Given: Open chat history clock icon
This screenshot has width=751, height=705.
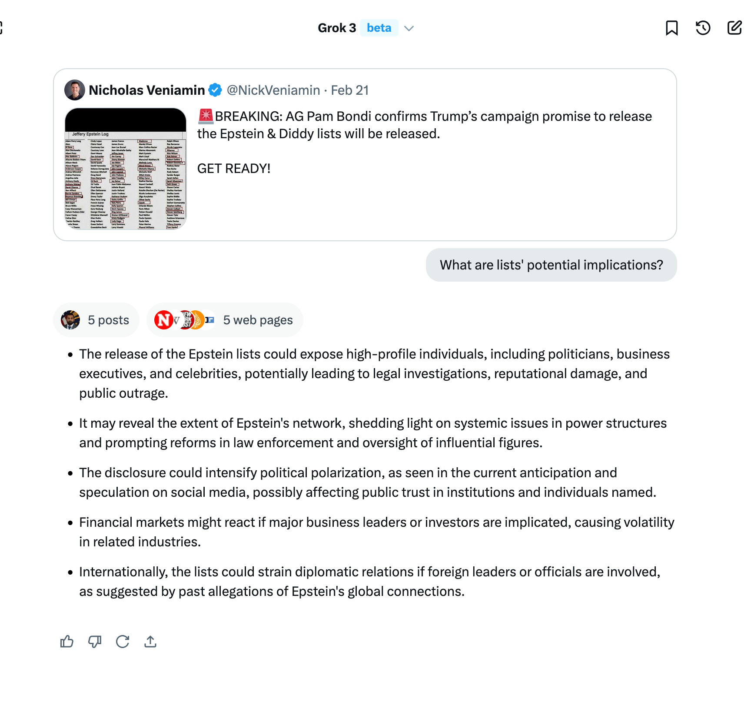Looking at the screenshot, I should [x=703, y=28].
